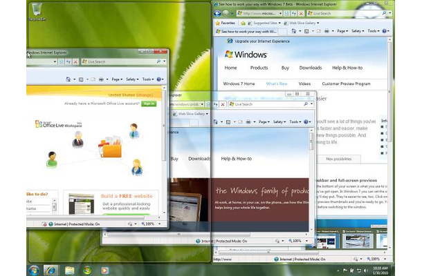Click Print icon in Office Live window toolbar

(101, 79)
